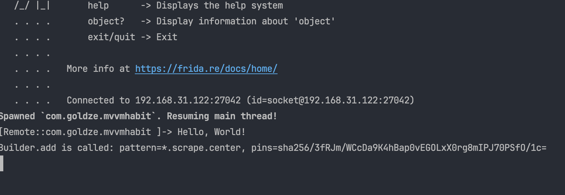Viewport: 565px width, 195px height.
Task: Click the 'pins=sha256/' certificate hash text
Action: point(399,148)
